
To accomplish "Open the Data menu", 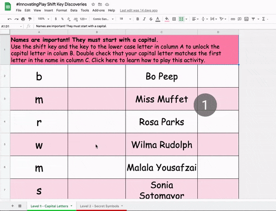I will click(x=74, y=11).
